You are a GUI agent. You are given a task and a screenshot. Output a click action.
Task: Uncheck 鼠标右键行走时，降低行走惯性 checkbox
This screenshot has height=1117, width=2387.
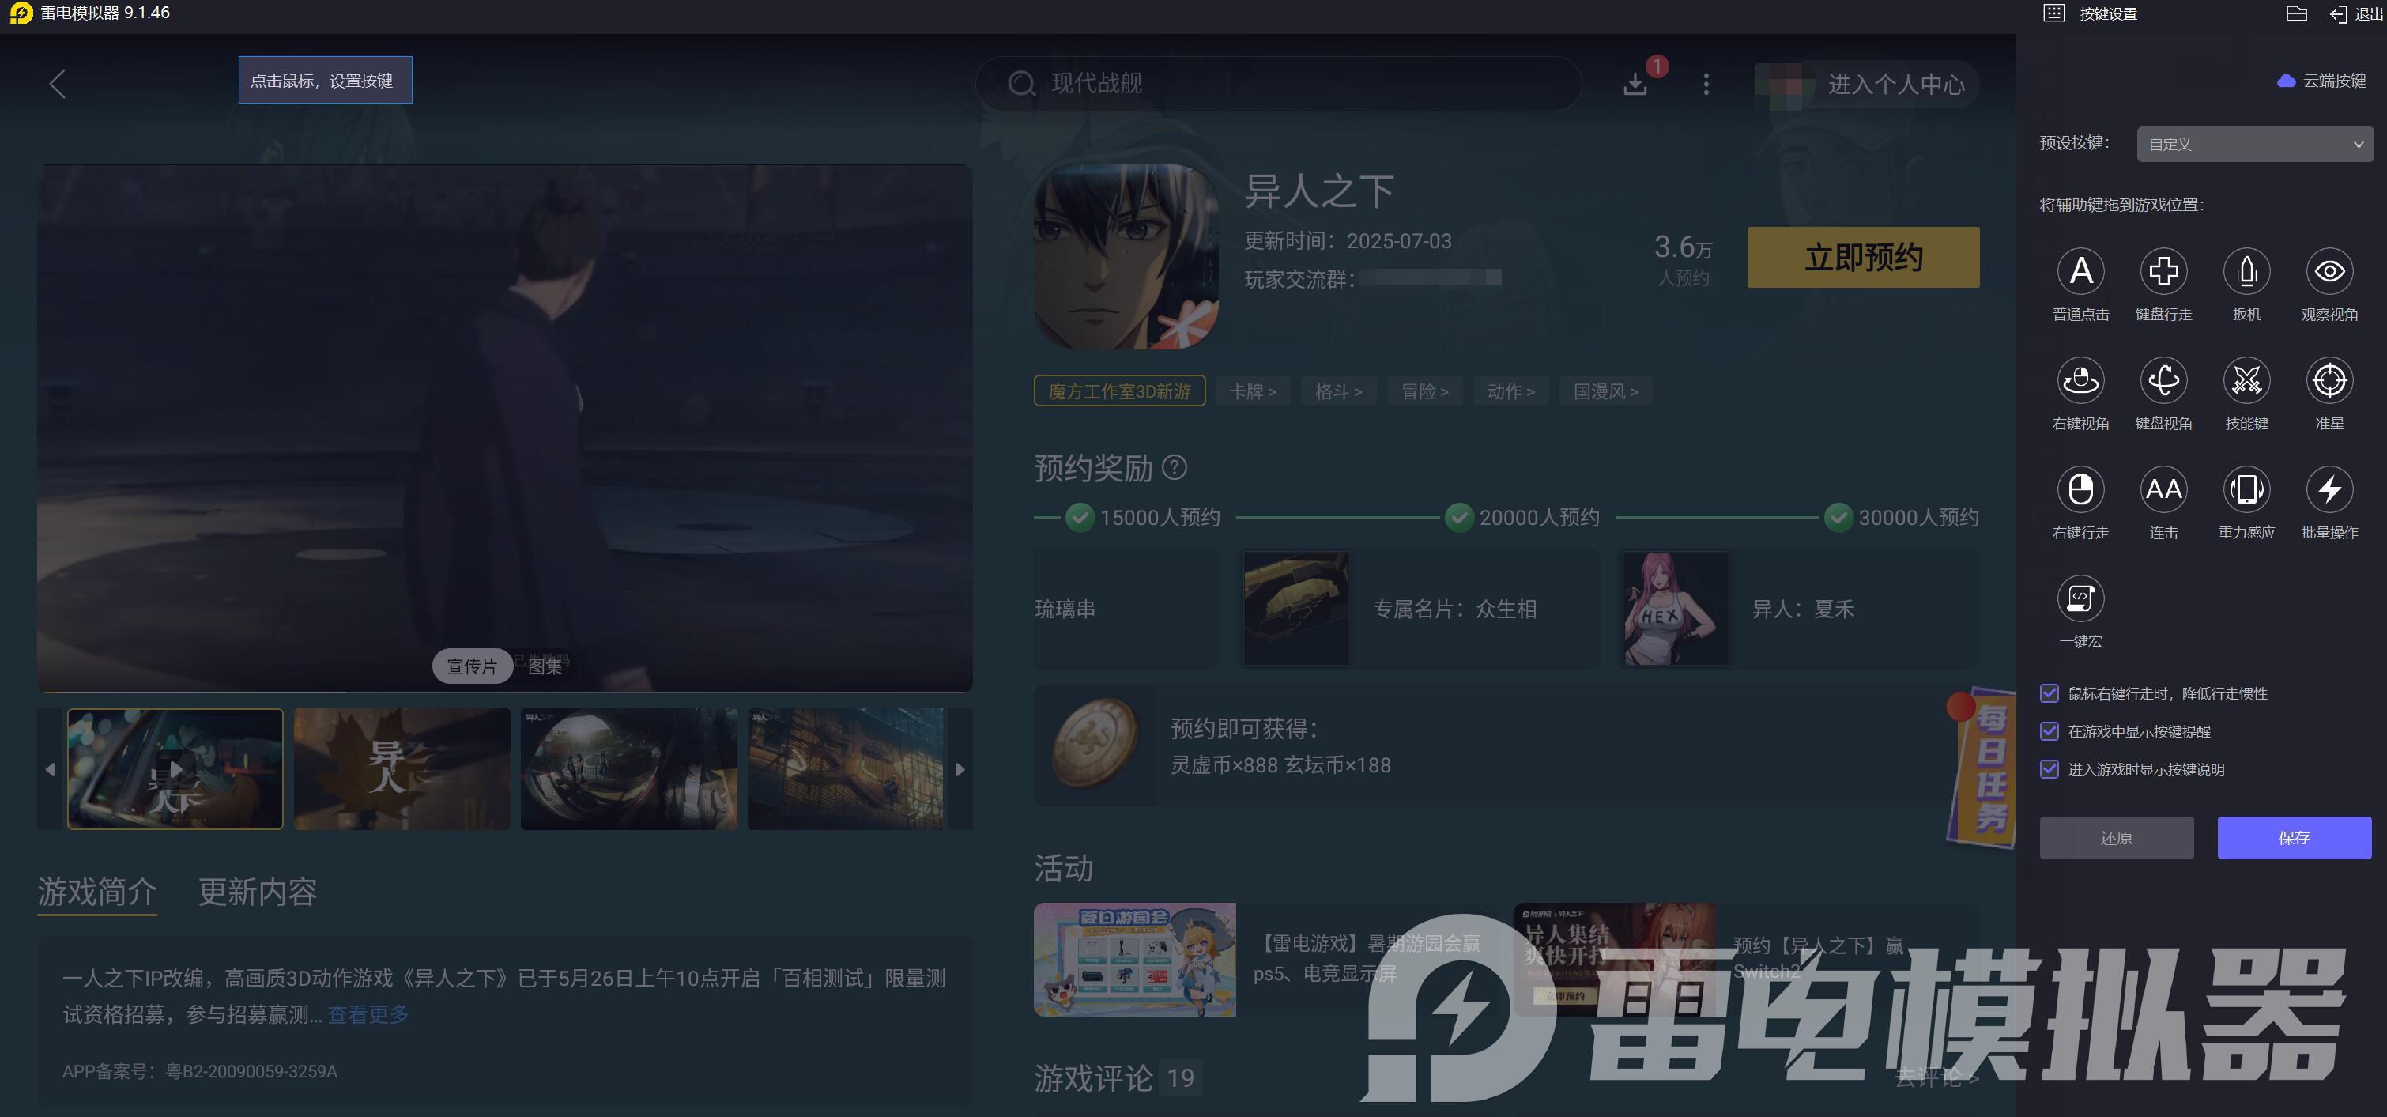tap(2049, 693)
